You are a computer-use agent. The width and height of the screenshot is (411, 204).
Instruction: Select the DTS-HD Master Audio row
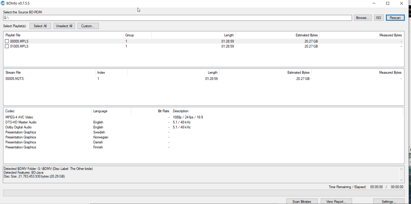pos(204,122)
